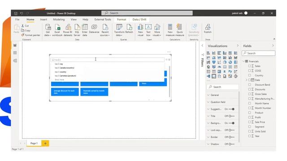The width and height of the screenshot is (287, 161).
Task: Open the Recent sources dropdown
Action: pos(105,30)
